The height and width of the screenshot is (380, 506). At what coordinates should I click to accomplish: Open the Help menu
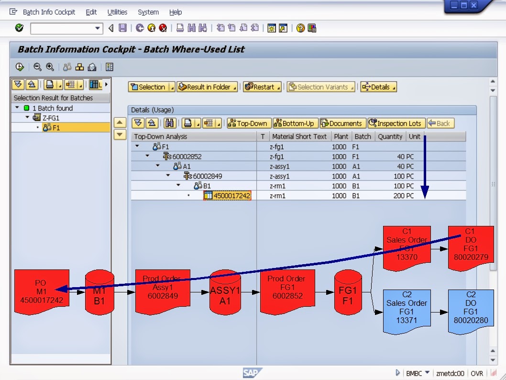click(x=175, y=12)
